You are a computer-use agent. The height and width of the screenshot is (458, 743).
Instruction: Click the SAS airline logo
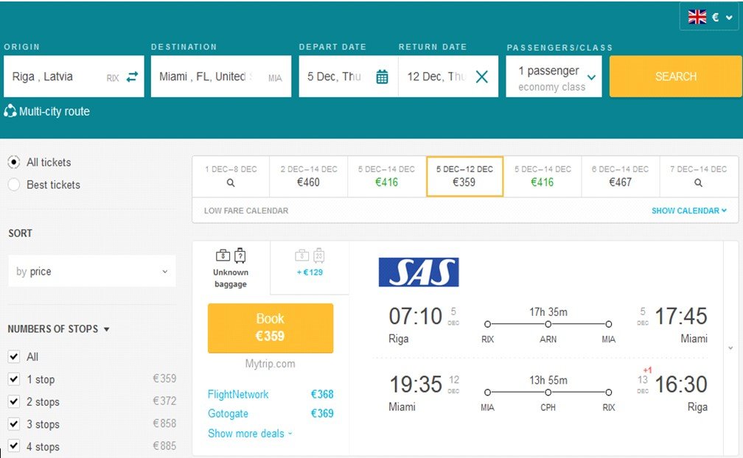tap(419, 272)
